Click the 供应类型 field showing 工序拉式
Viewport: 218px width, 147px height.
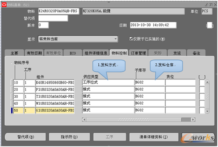coord(108,82)
